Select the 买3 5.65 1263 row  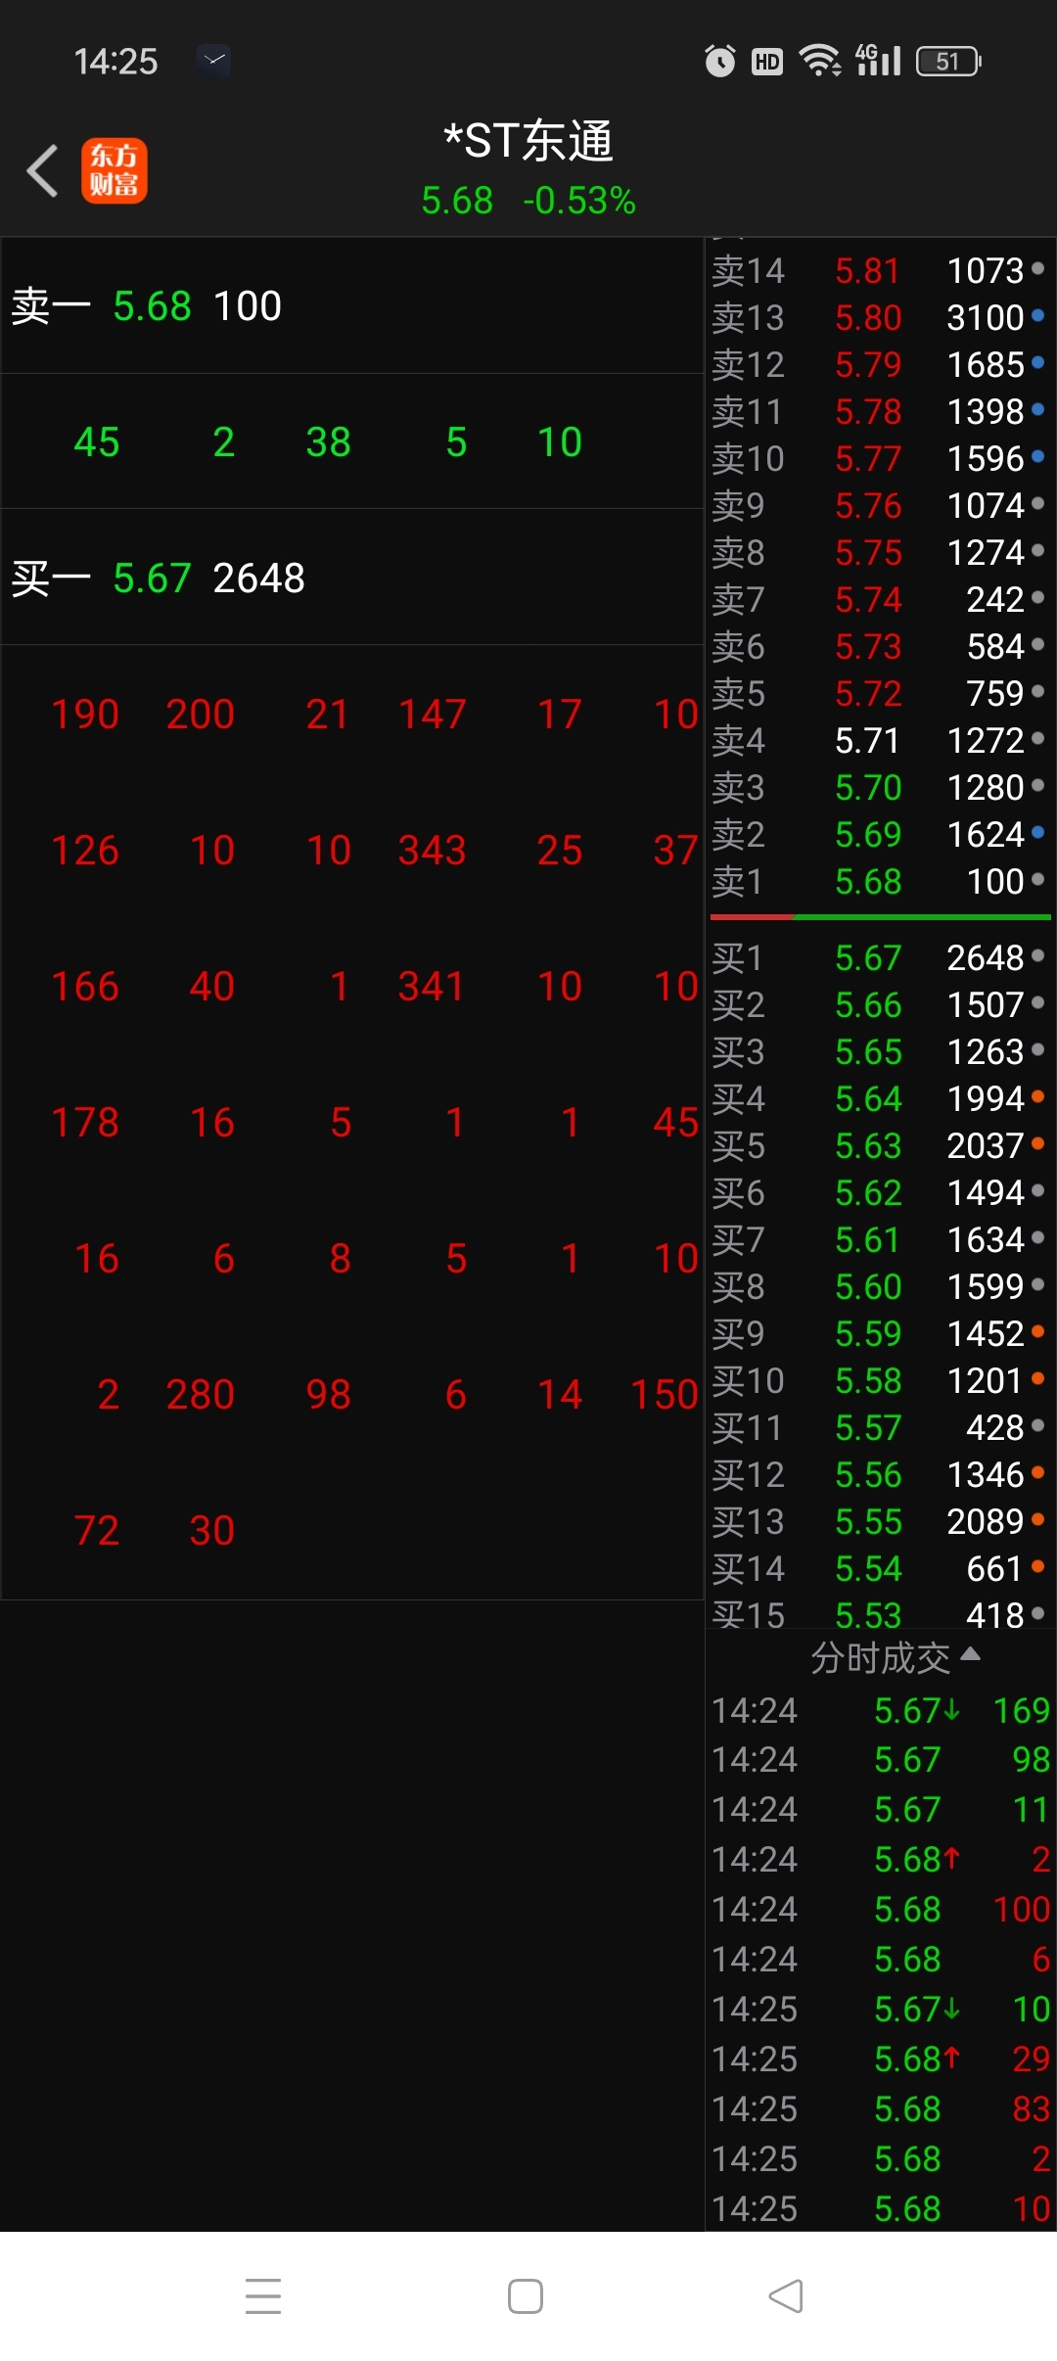[x=879, y=1051]
